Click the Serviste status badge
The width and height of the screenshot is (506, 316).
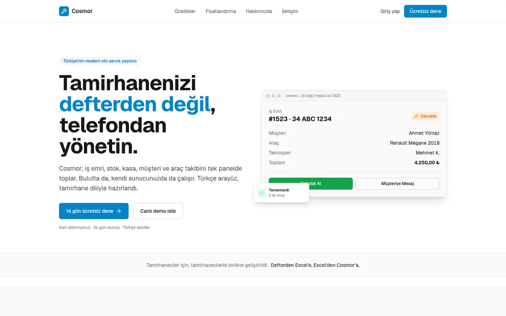(425, 116)
